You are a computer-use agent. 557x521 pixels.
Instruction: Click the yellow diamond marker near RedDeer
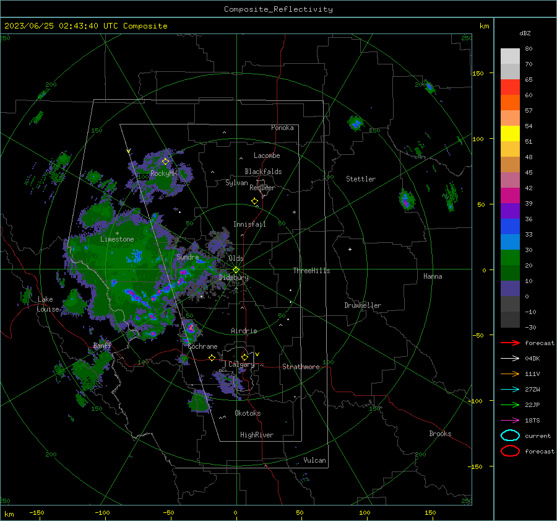click(254, 201)
